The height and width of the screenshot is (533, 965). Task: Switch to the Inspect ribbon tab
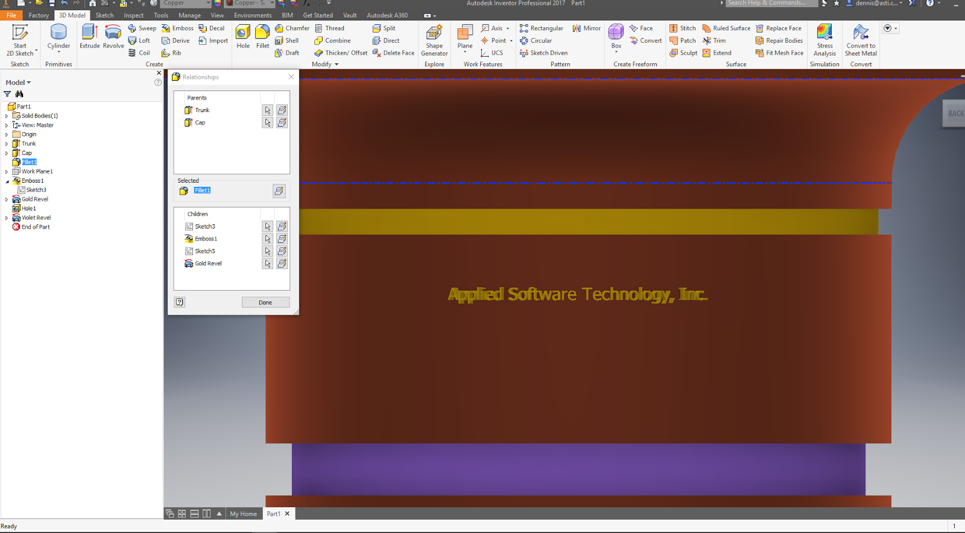(134, 15)
